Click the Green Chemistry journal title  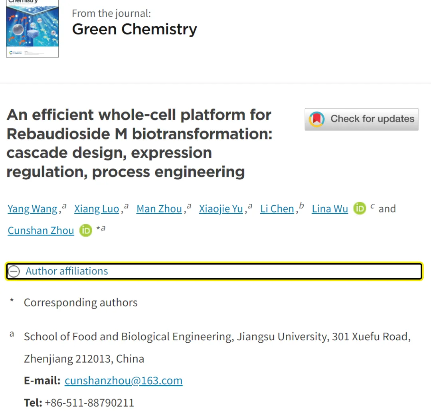134,29
